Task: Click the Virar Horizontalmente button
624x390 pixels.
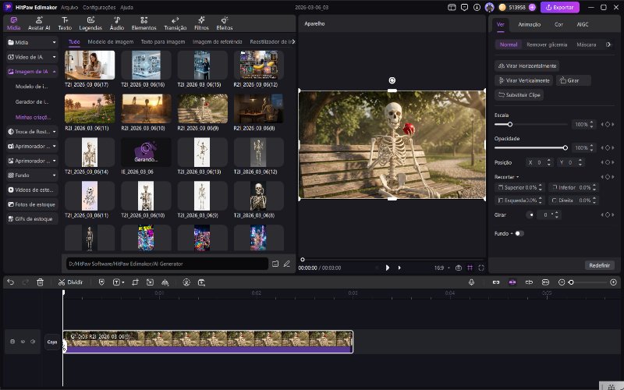Action: click(x=526, y=66)
